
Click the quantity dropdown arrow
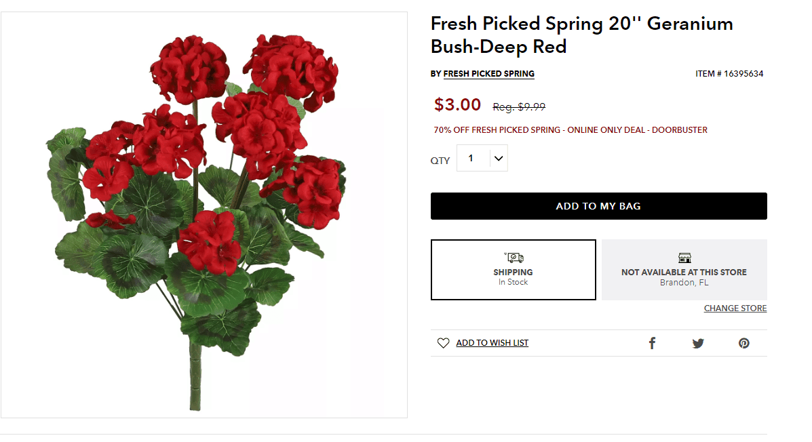pos(499,157)
